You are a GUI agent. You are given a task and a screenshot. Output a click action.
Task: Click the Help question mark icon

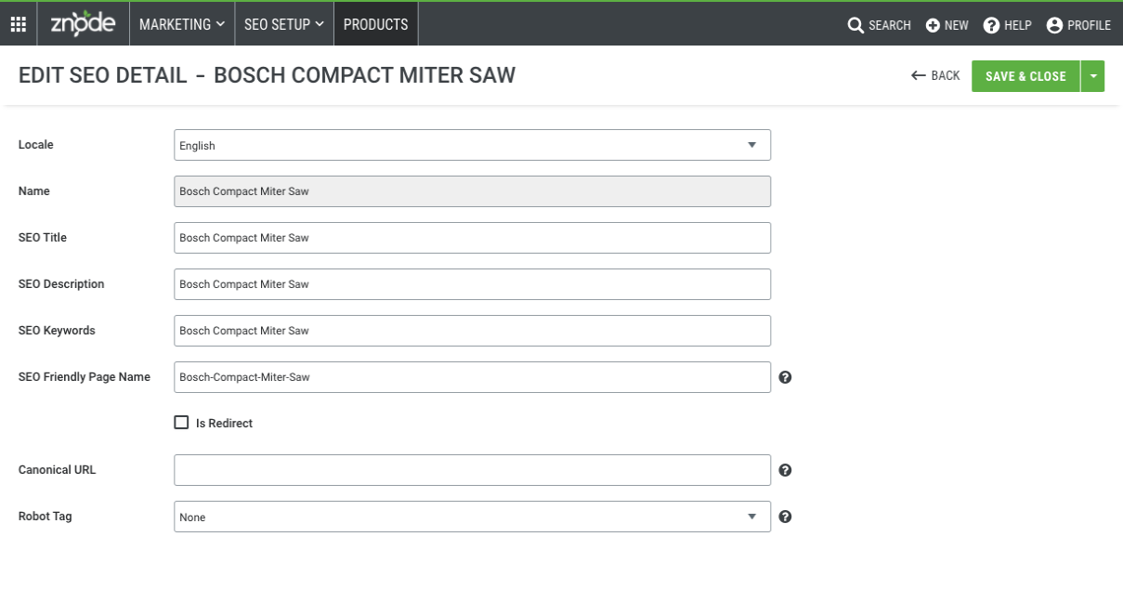(991, 25)
